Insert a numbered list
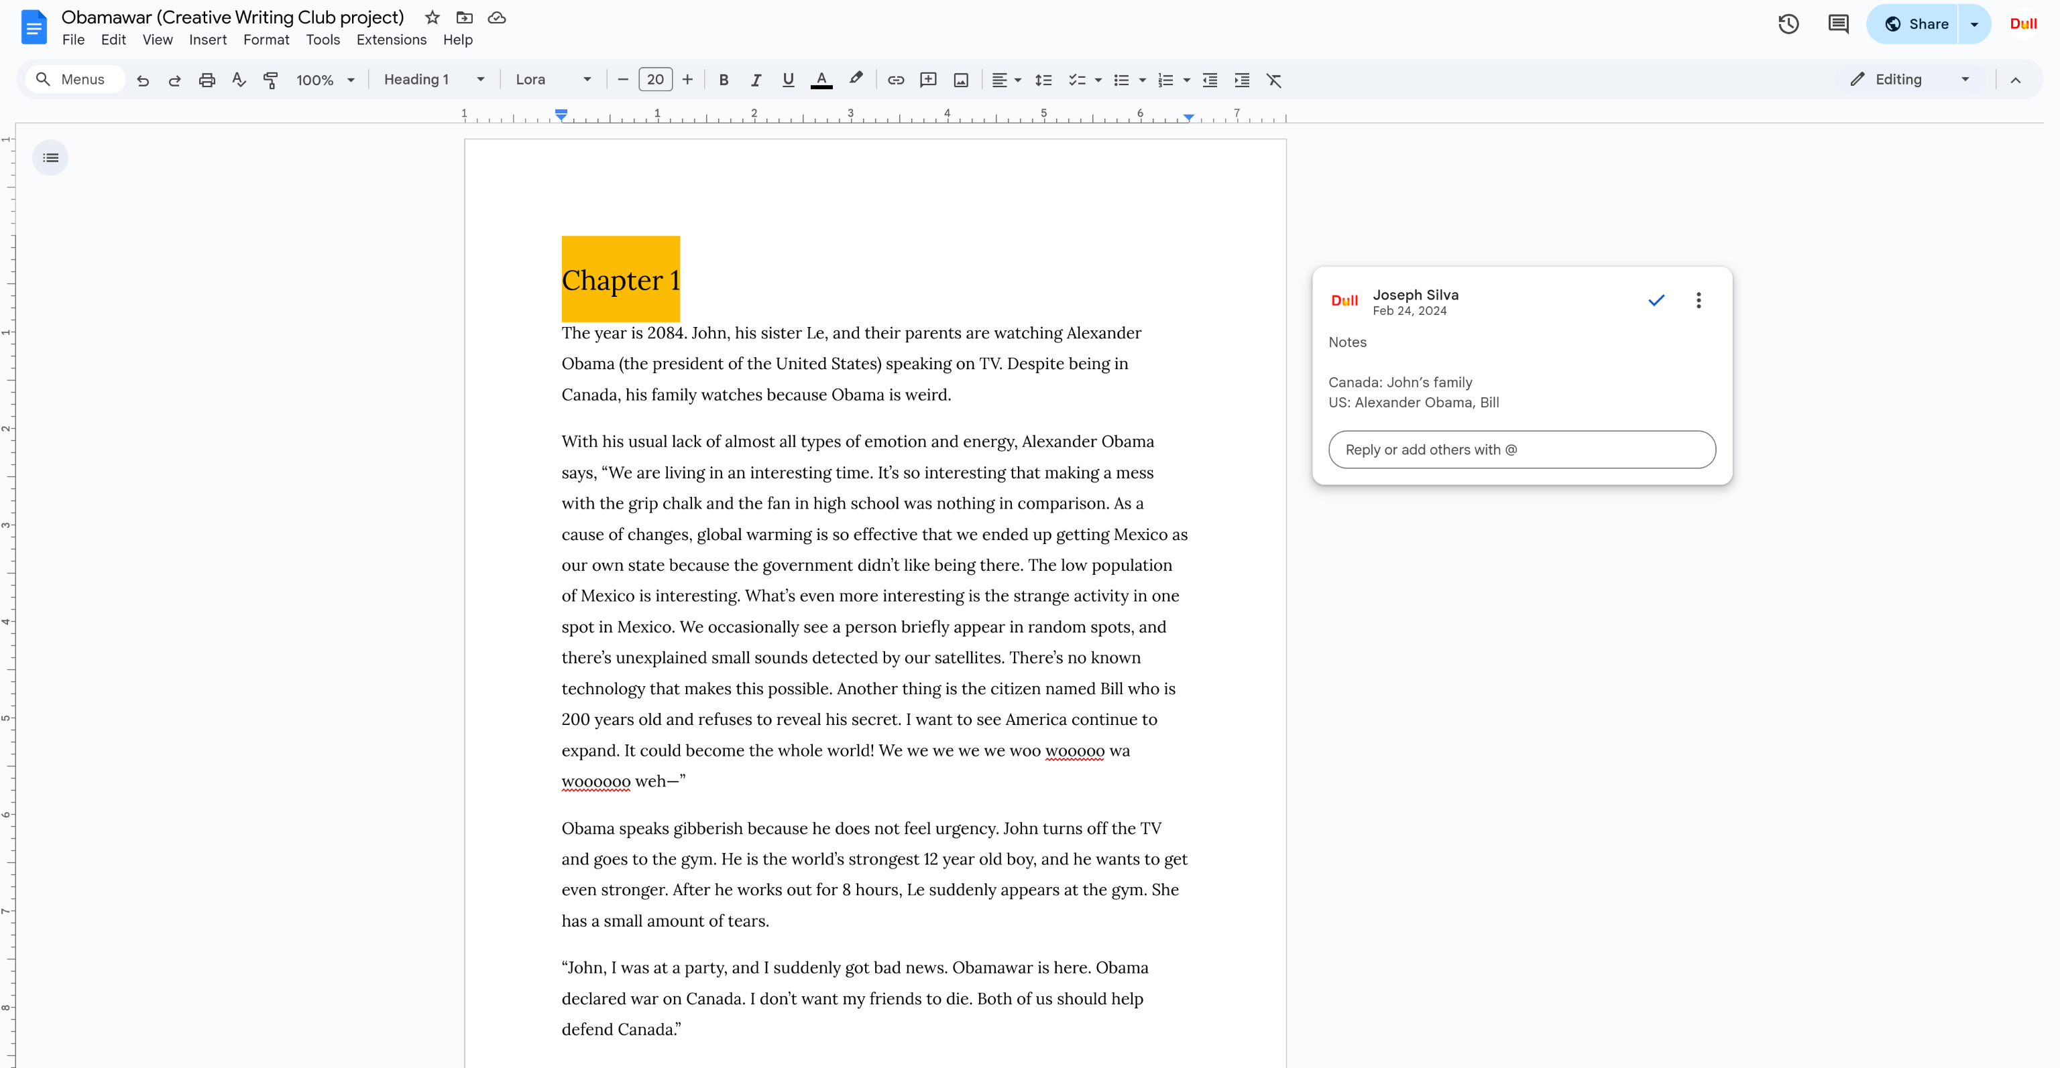 click(x=1166, y=80)
